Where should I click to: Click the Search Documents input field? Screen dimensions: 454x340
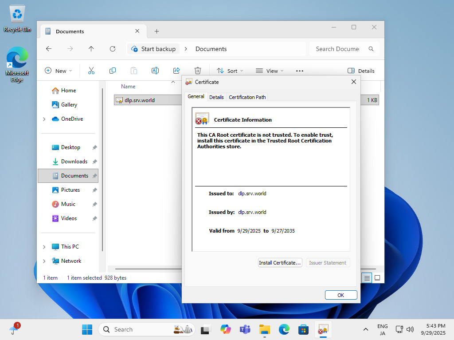(x=338, y=49)
